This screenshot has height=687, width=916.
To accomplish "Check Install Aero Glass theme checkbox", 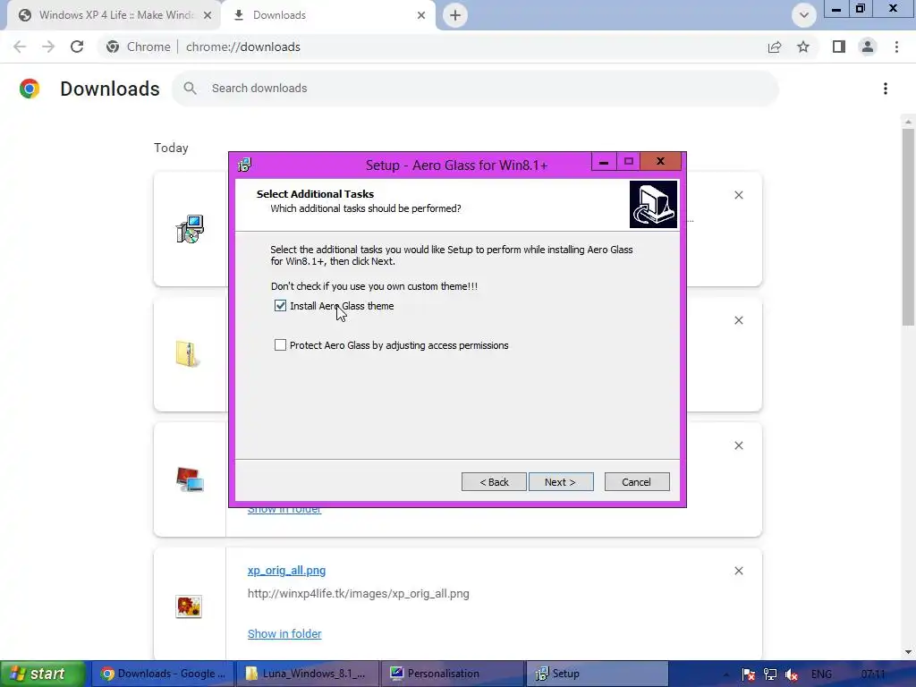I will coord(280,306).
